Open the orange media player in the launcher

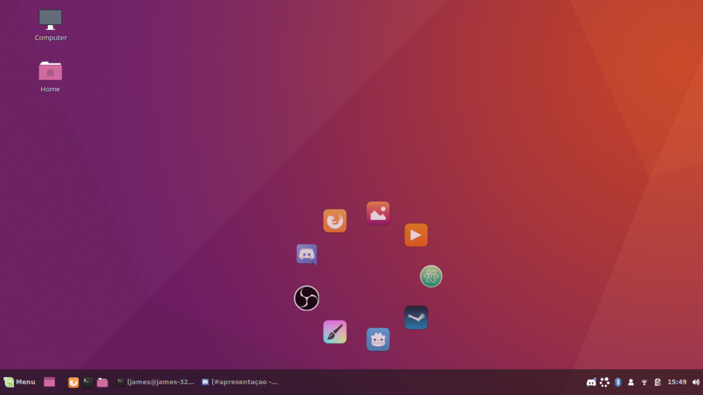(x=416, y=235)
